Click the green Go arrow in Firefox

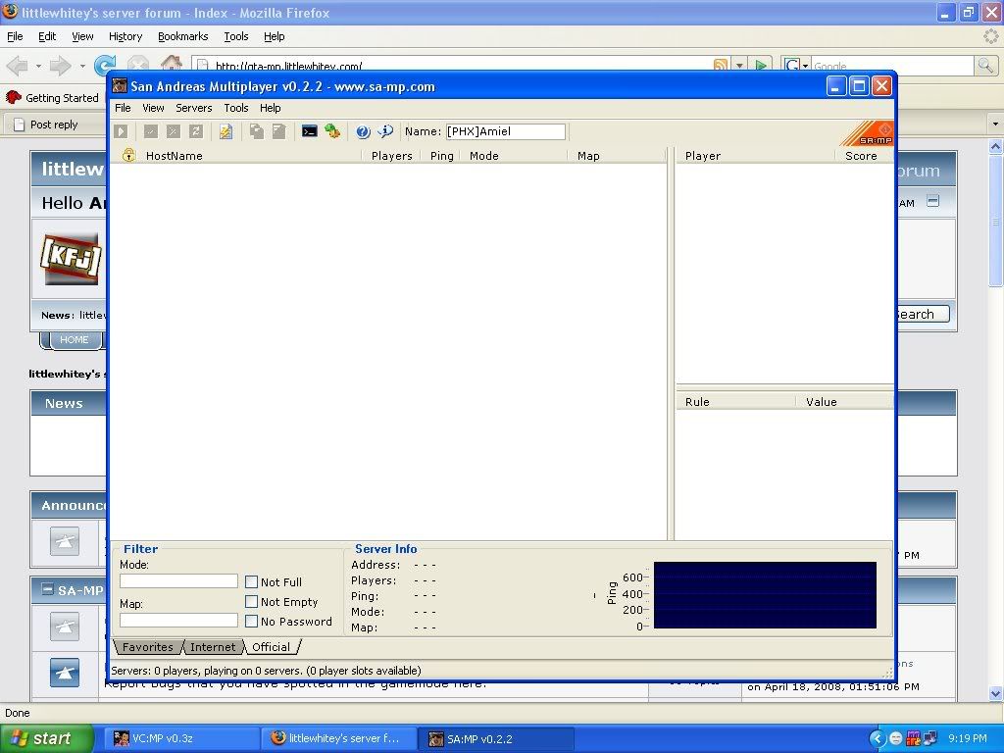click(761, 66)
